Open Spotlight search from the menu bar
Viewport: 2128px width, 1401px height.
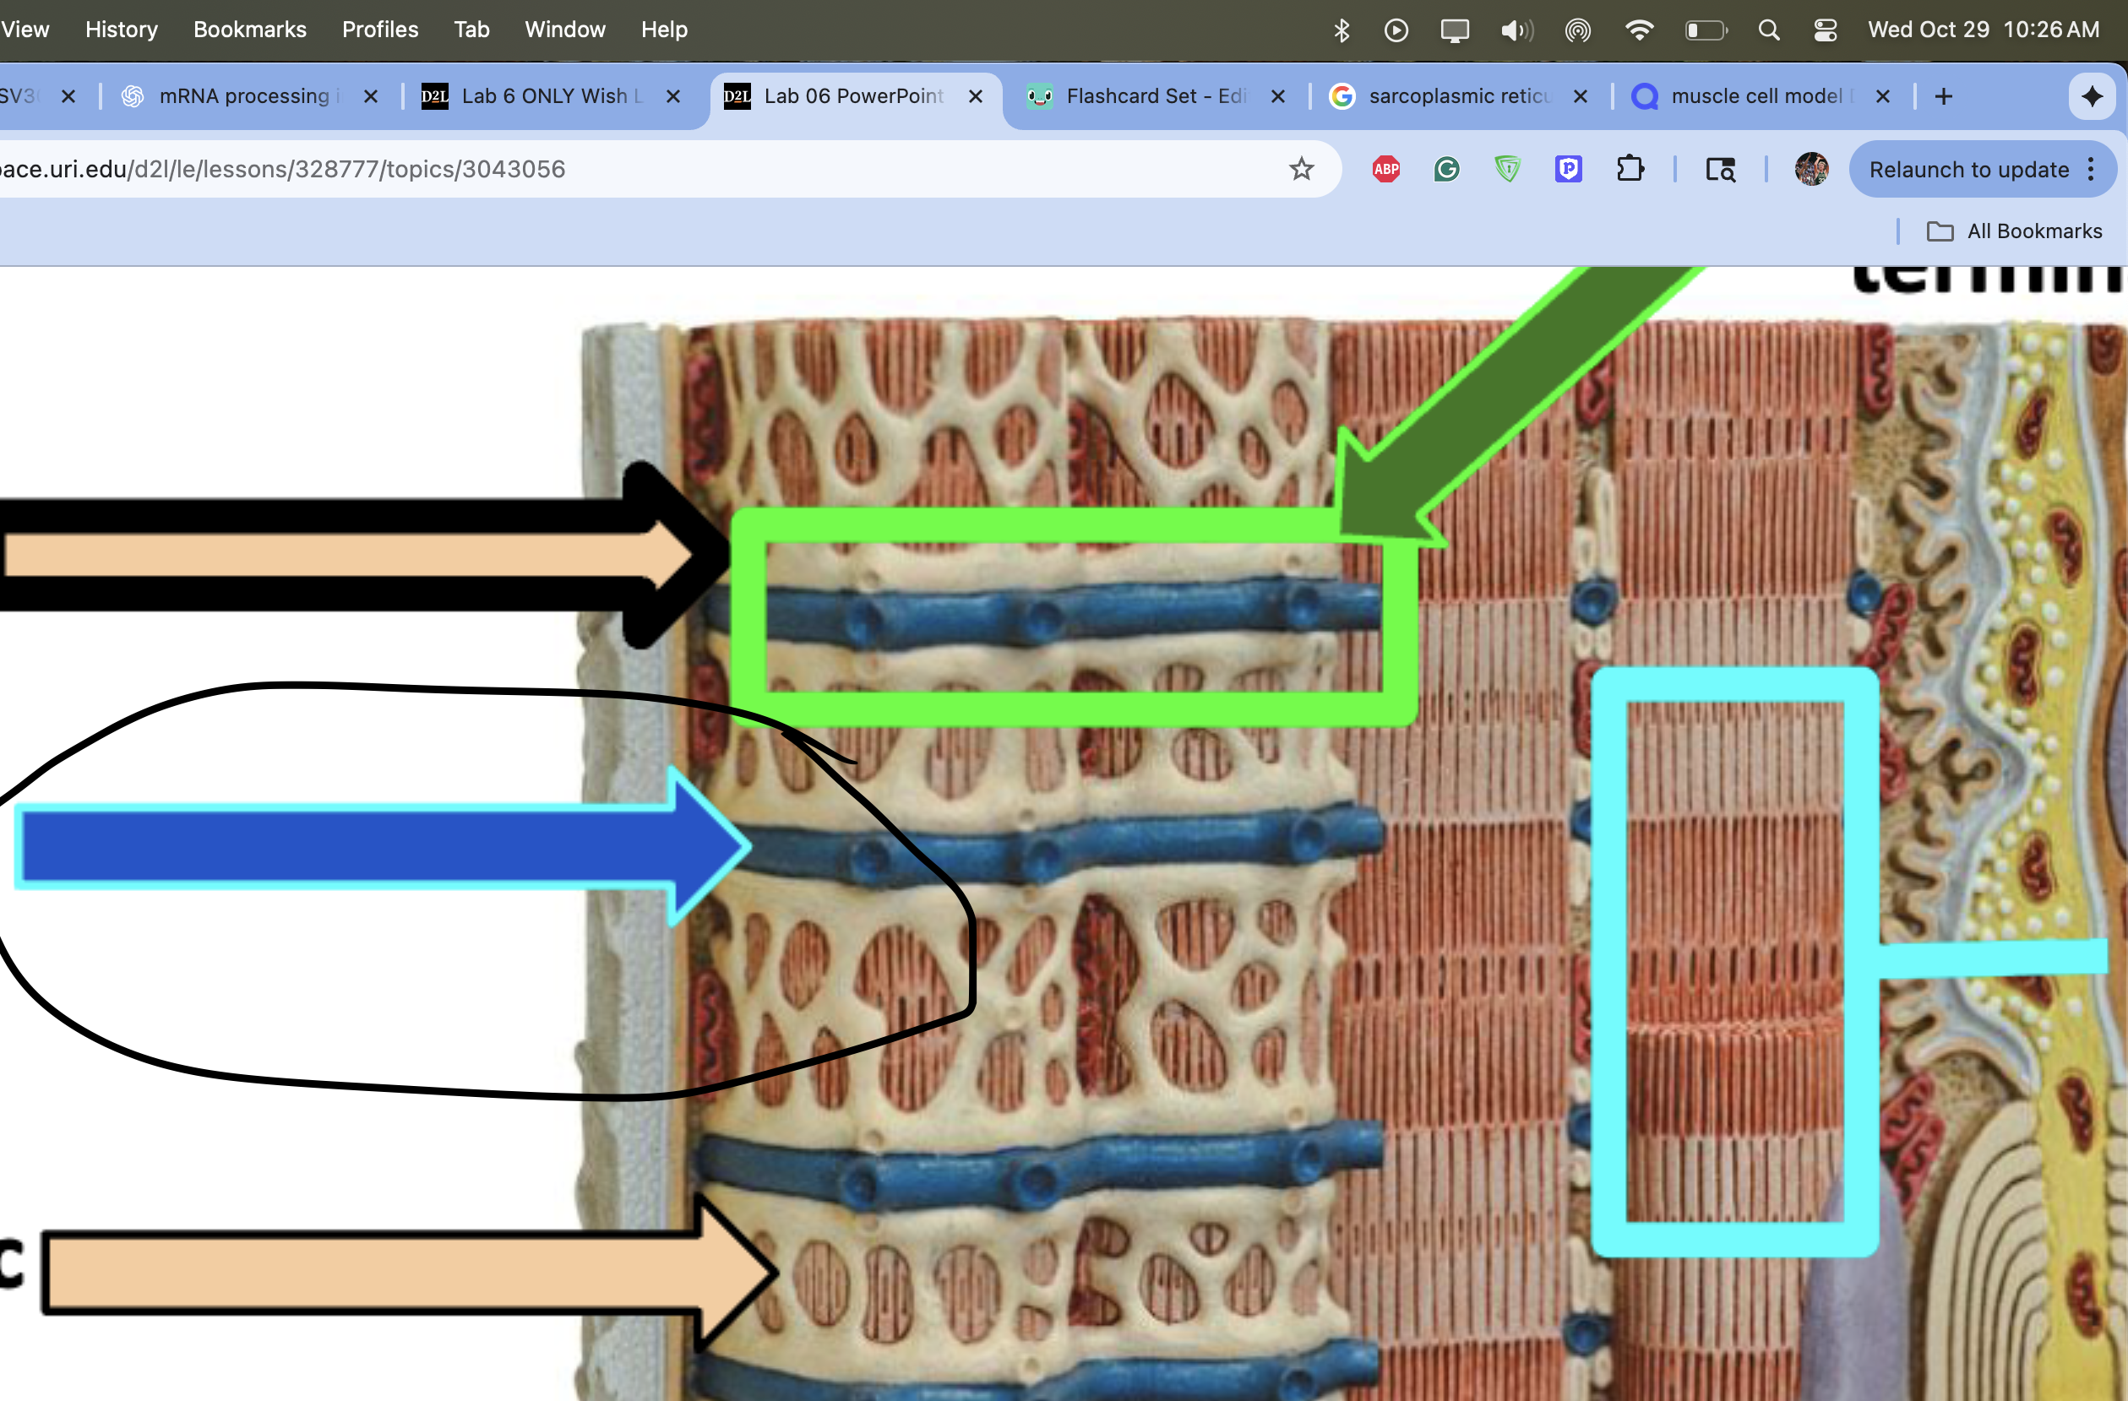coord(1770,30)
